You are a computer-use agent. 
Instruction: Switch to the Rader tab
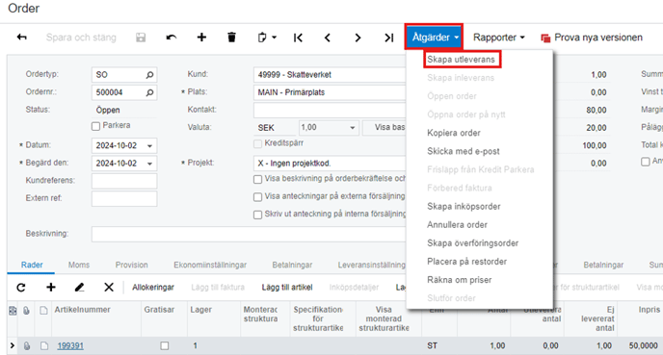tap(32, 266)
